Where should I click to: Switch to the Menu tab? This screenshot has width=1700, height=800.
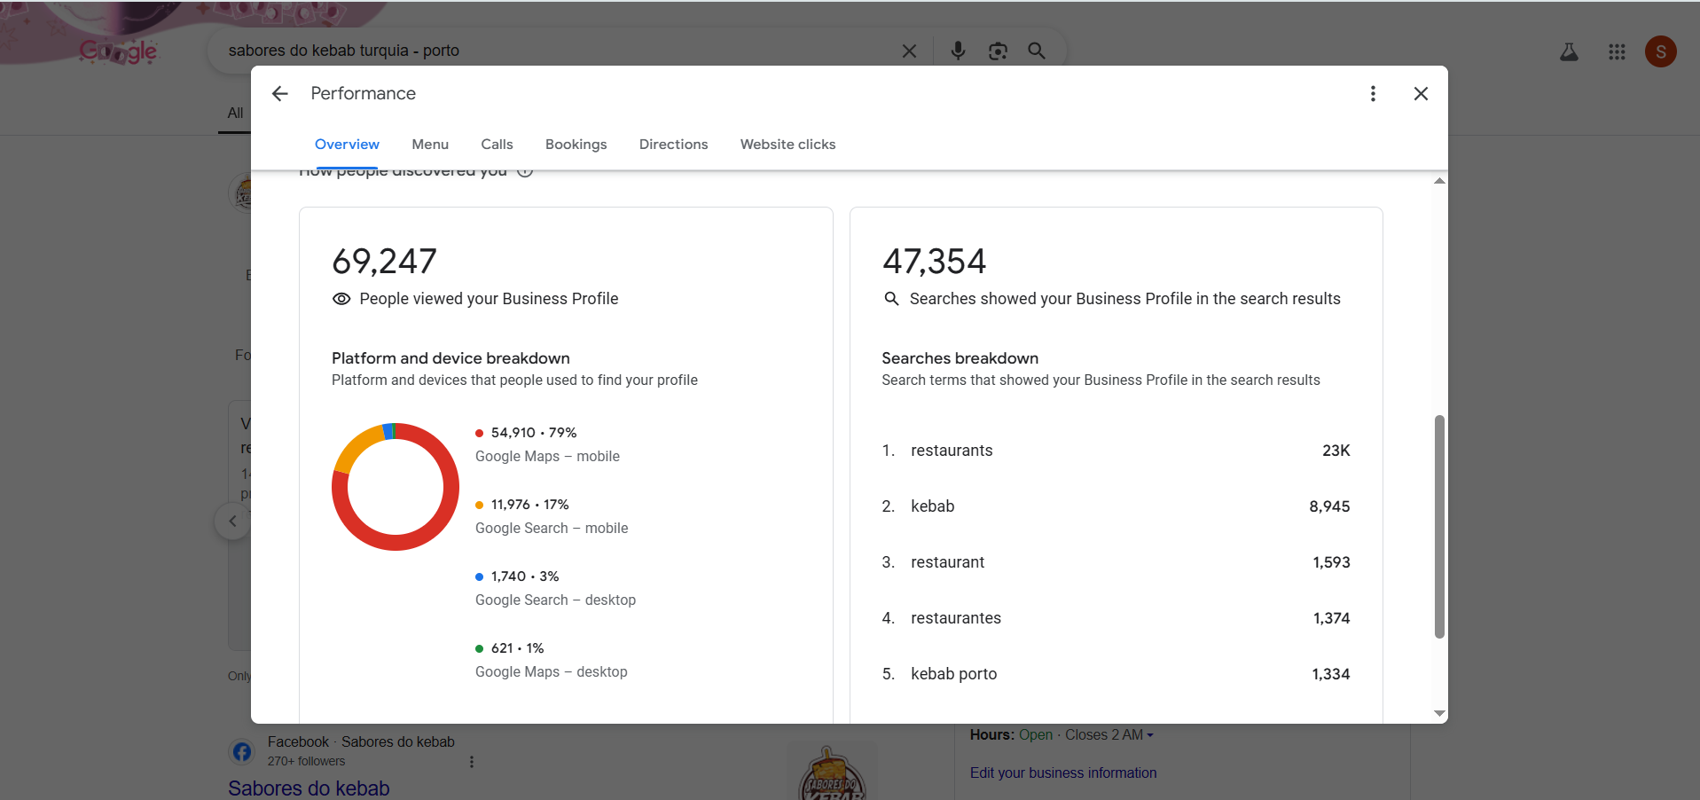(x=430, y=145)
